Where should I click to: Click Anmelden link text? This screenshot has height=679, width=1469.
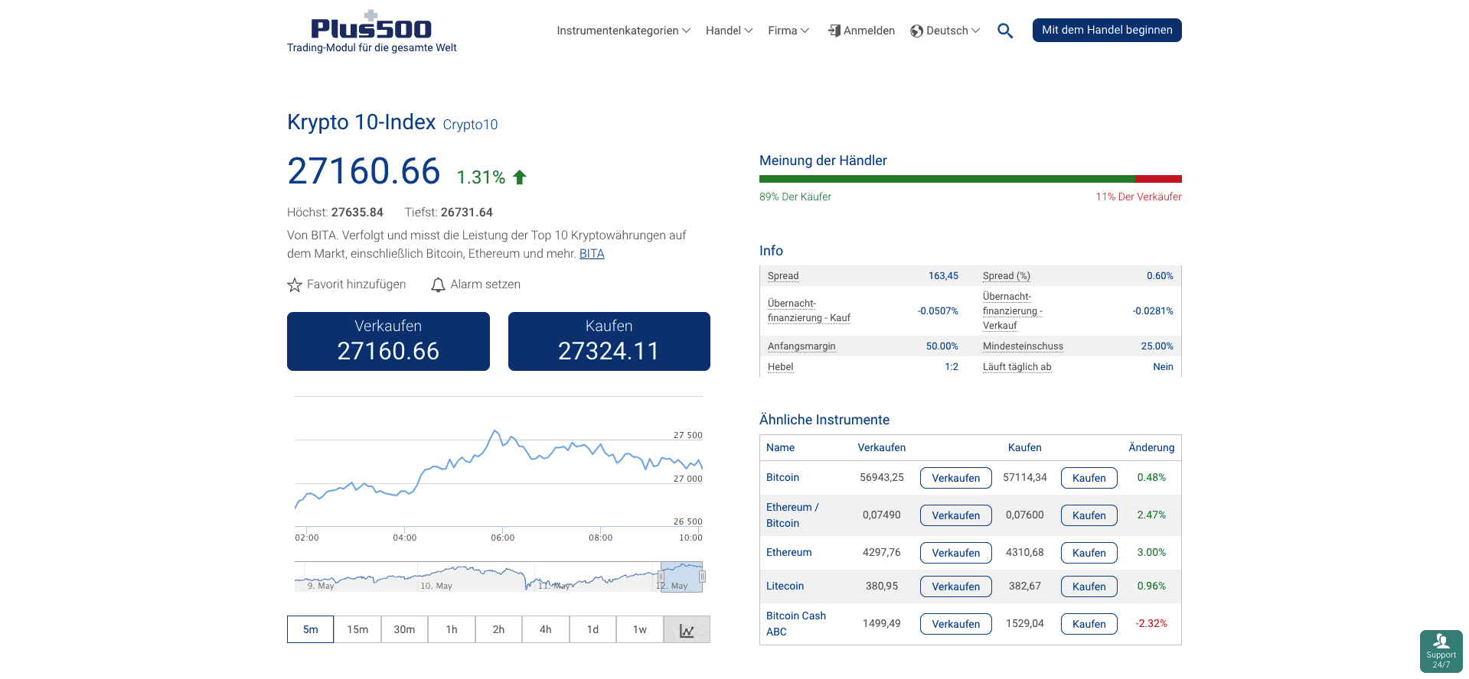(x=869, y=31)
